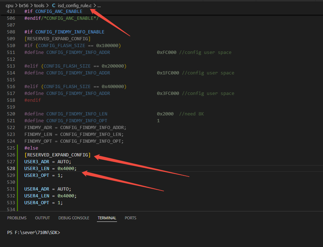Screen dimensions: 323x247
Task: Expand the breadcrumb symbol ellipsis
Action: click(99, 5)
